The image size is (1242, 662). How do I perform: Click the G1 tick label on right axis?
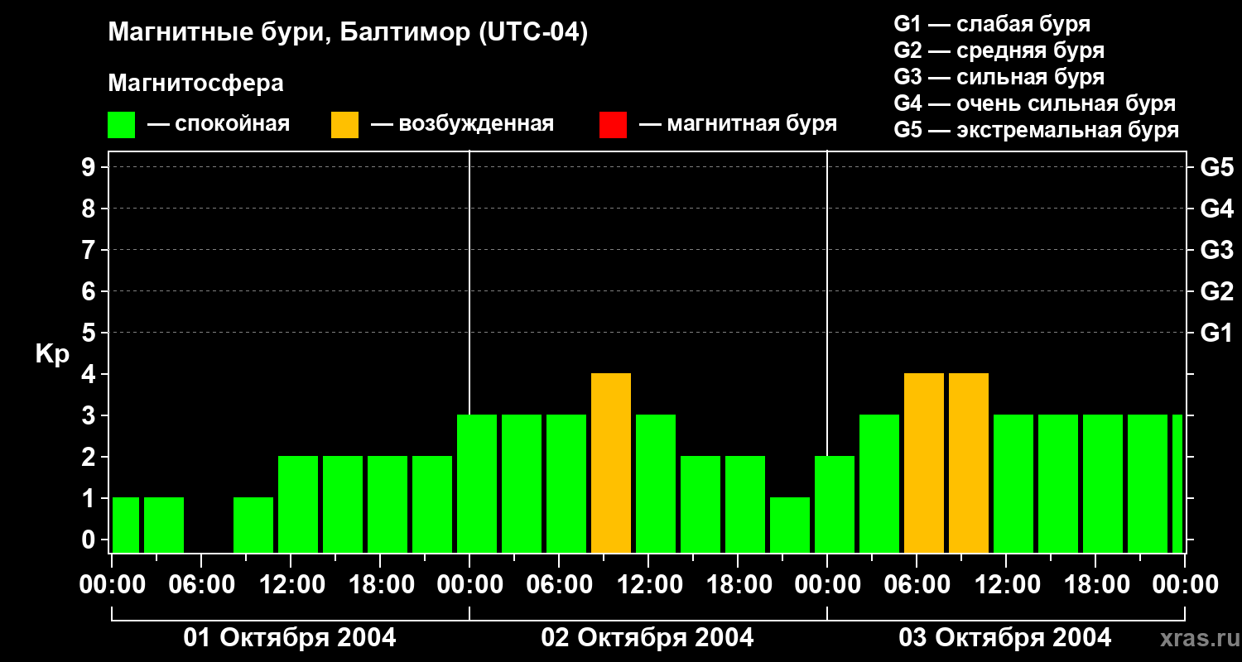(x=1217, y=333)
